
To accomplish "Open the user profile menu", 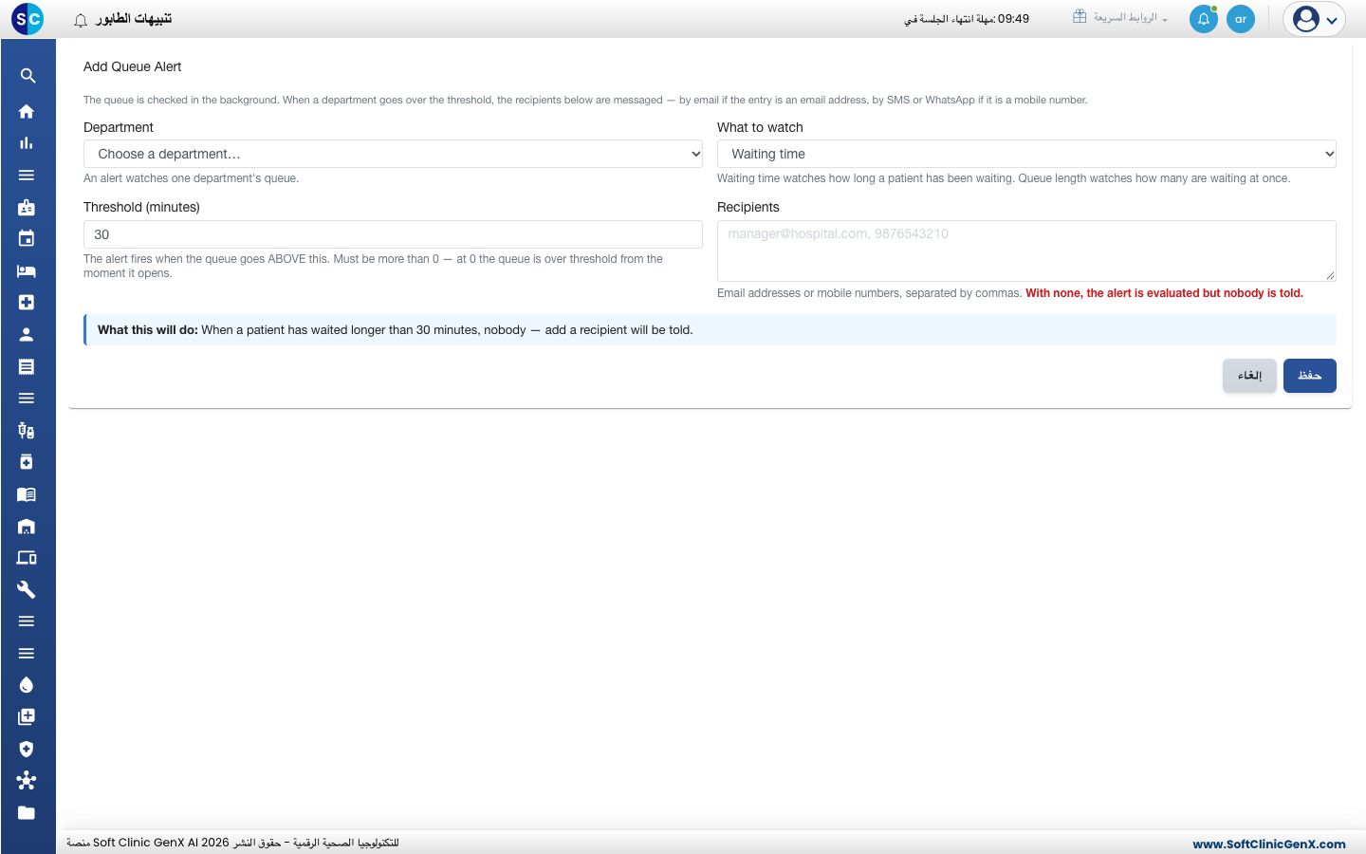I will 1314,19.
